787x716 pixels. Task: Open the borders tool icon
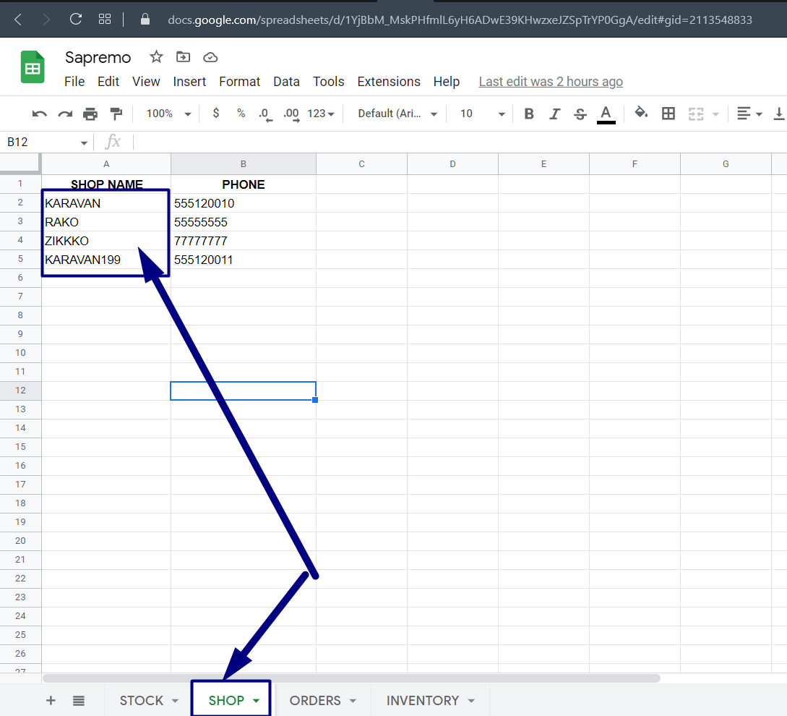click(668, 114)
